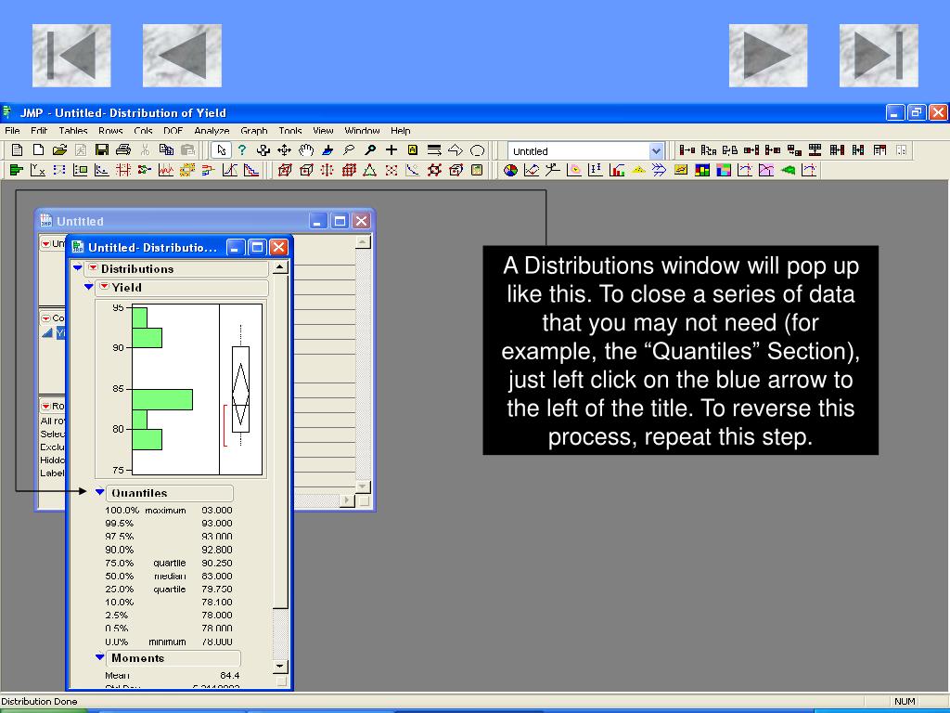
Task: Click the Distribution green histogram icon
Action: tap(17, 171)
